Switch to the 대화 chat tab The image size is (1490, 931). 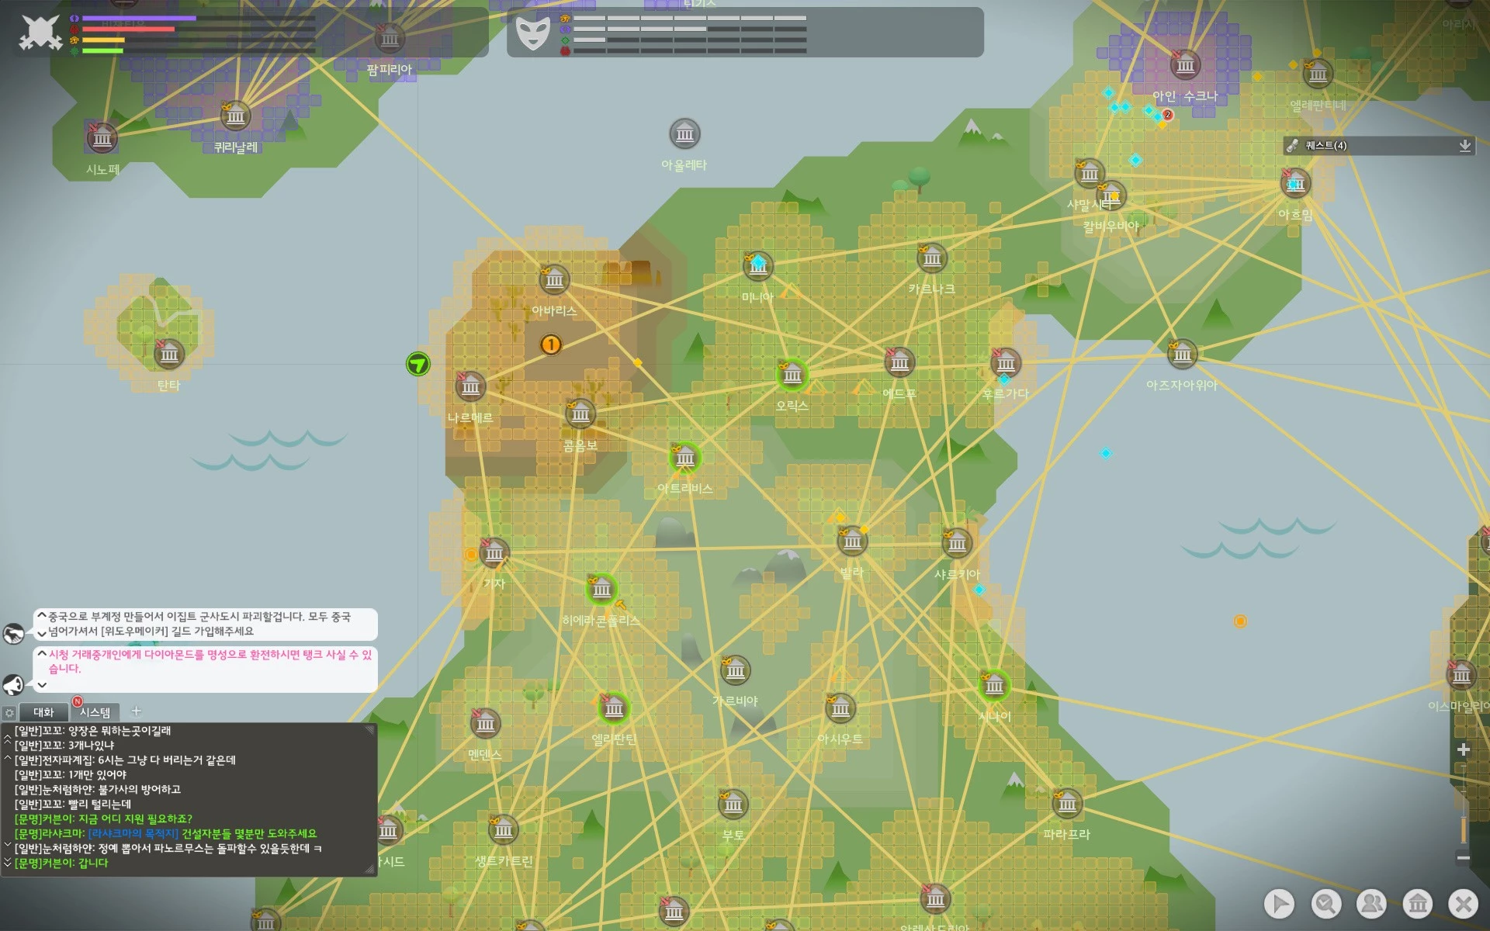(43, 712)
